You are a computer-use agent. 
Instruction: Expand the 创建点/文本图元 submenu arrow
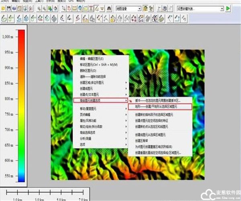(126, 94)
